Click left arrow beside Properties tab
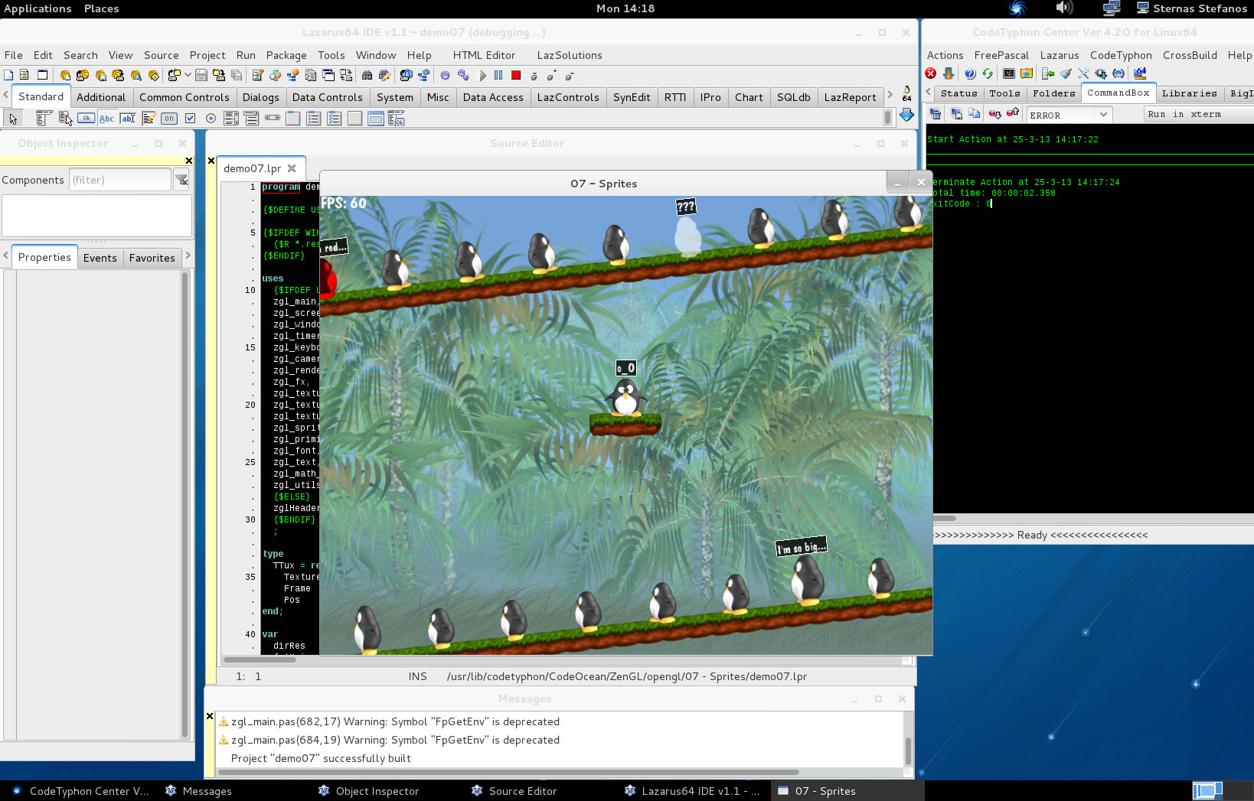This screenshot has height=801, width=1254. click(6, 256)
